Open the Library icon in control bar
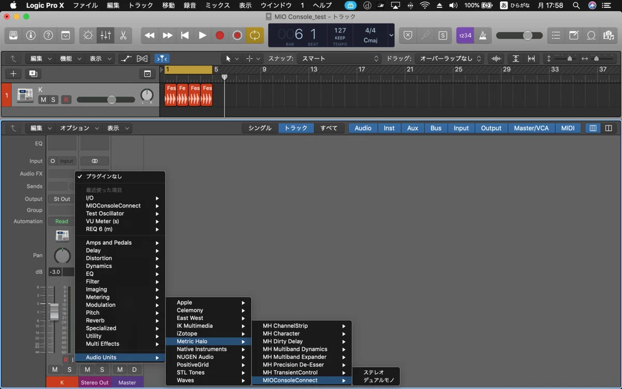622x389 pixels. (x=13, y=35)
